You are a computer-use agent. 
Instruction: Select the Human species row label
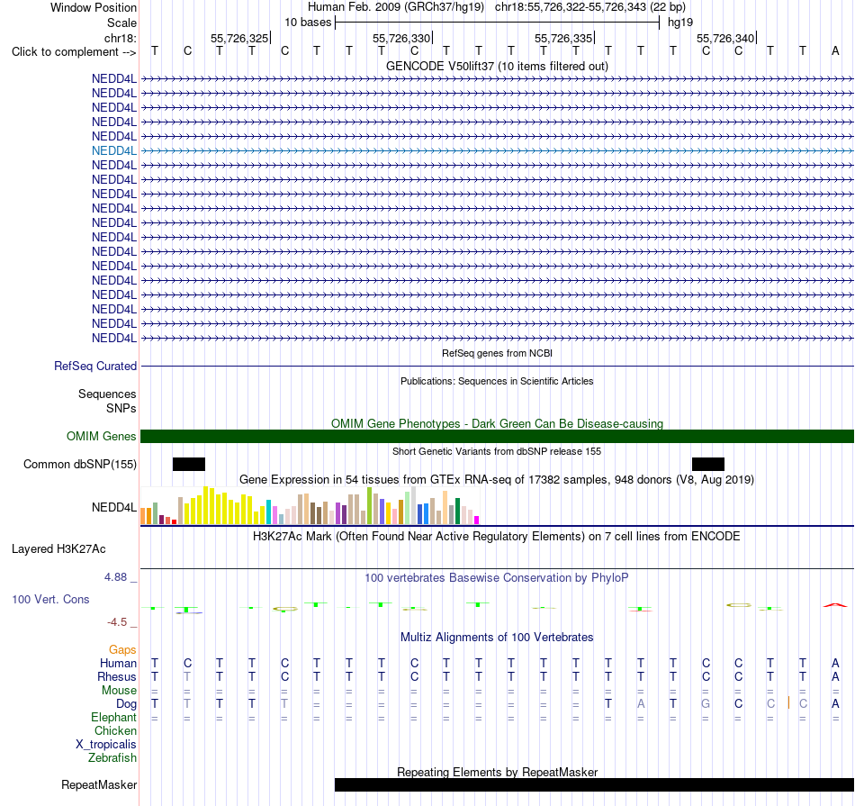(x=118, y=663)
